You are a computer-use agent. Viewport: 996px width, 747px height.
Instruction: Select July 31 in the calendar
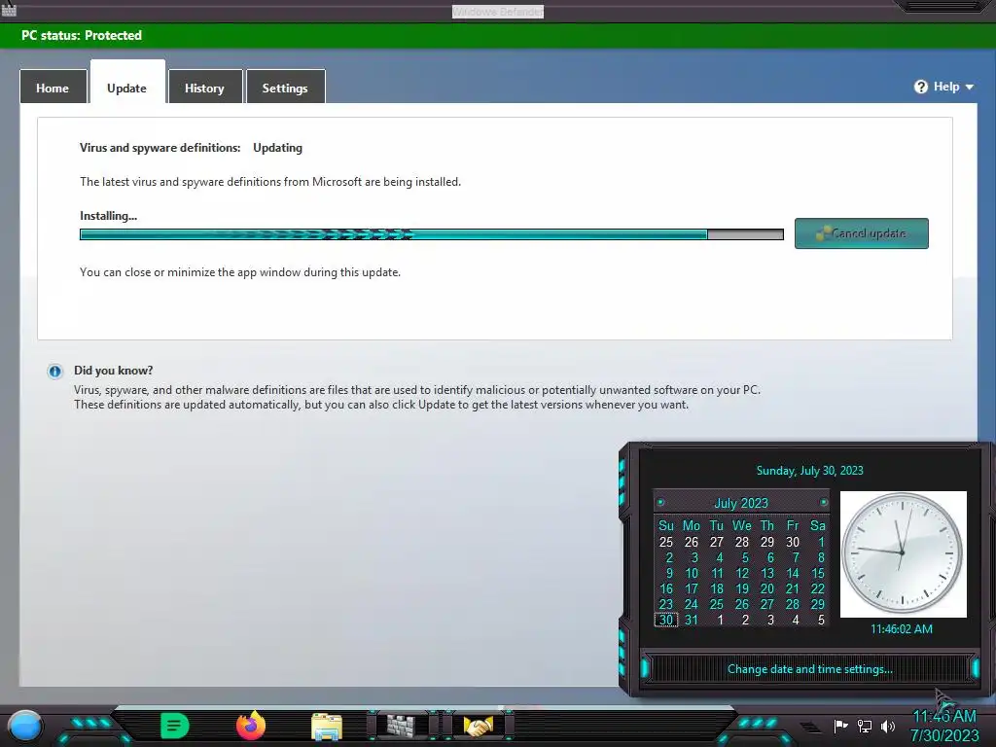tap(692, 620)
